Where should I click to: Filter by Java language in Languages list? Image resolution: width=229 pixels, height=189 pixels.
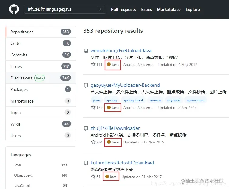[41, 165]
